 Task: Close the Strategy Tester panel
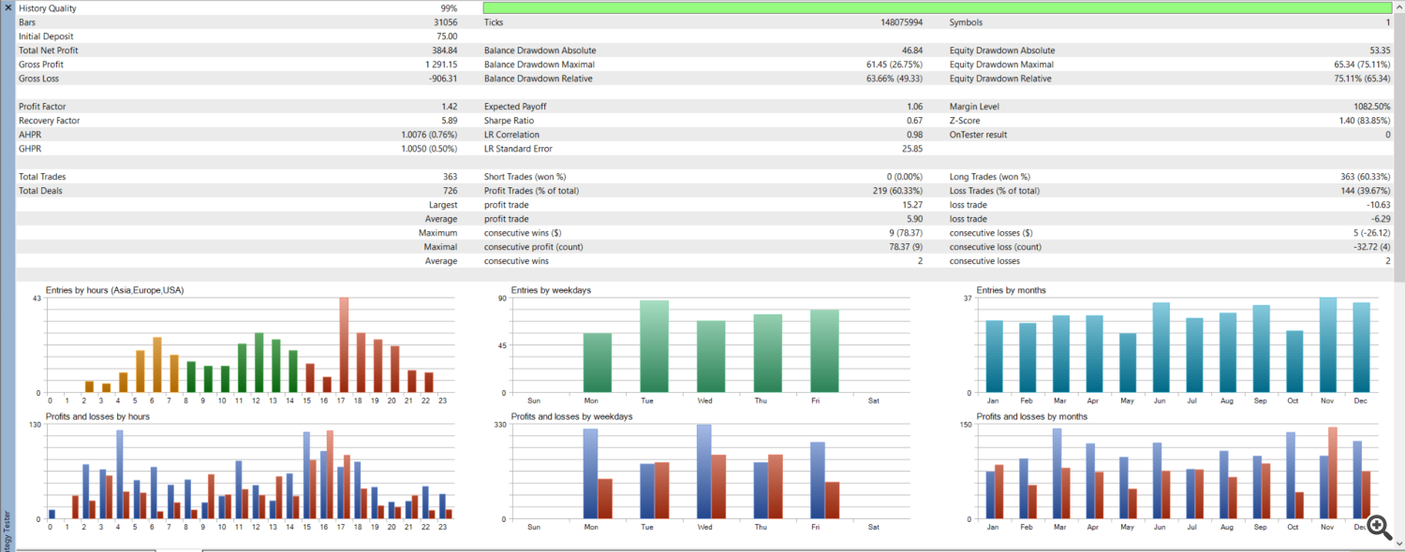[x=7, y=7]
